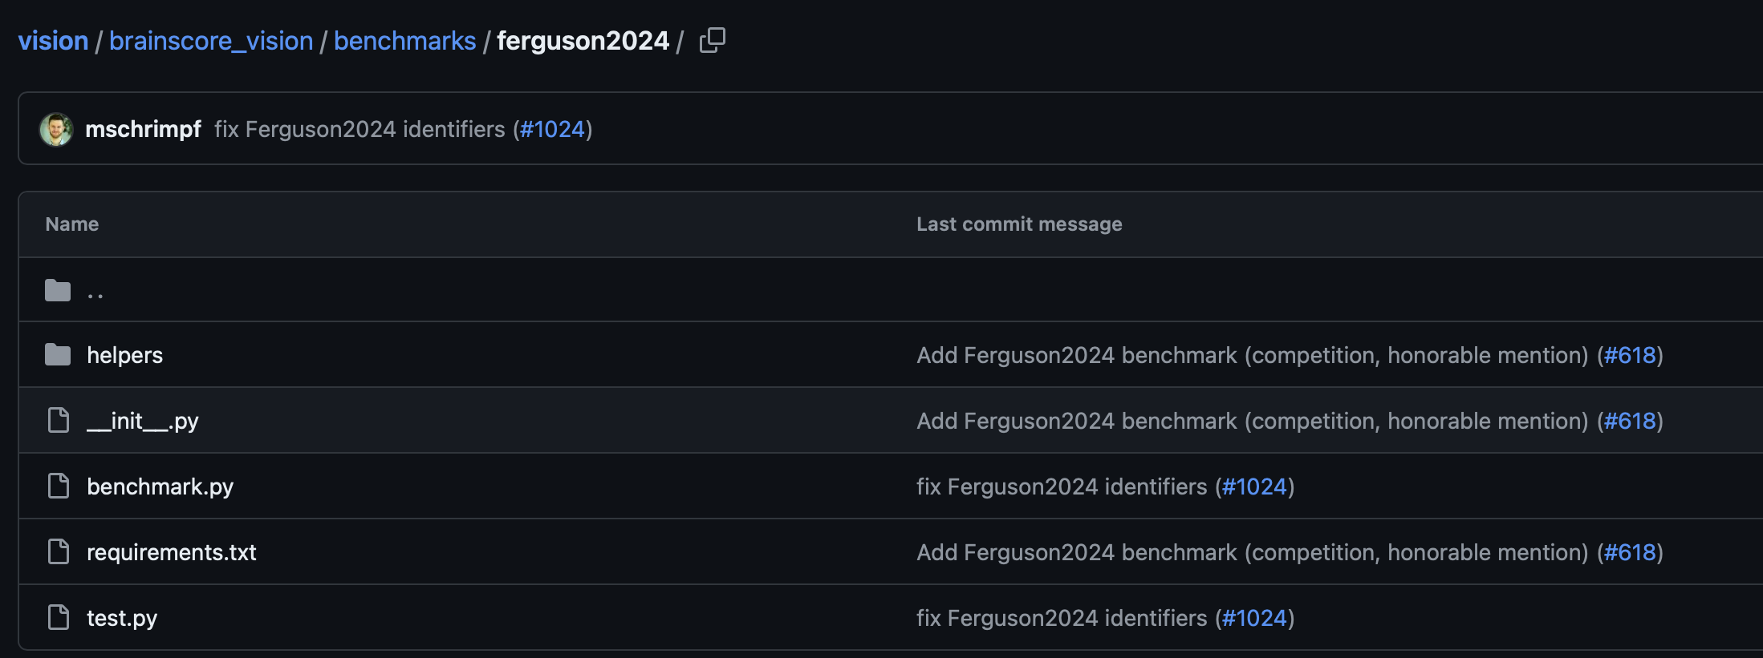Screen dimensions: 1763x658
Task: Click the parent directory folder icon
Action: 58,290
